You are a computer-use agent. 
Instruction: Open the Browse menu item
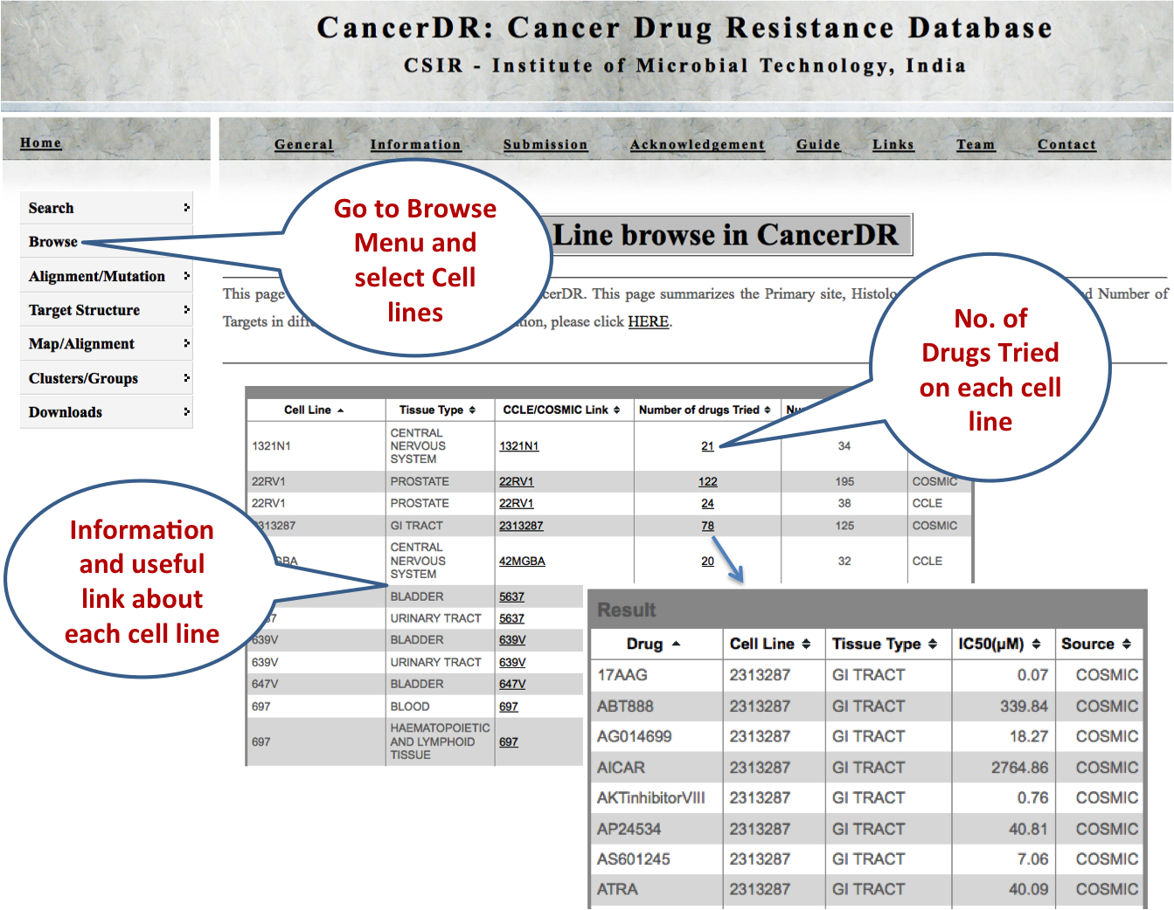tap(53, 242)
